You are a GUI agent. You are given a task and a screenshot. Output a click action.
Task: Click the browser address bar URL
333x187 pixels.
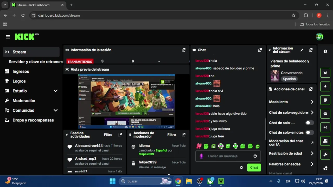pyautogui.click(x=59, y=15)
